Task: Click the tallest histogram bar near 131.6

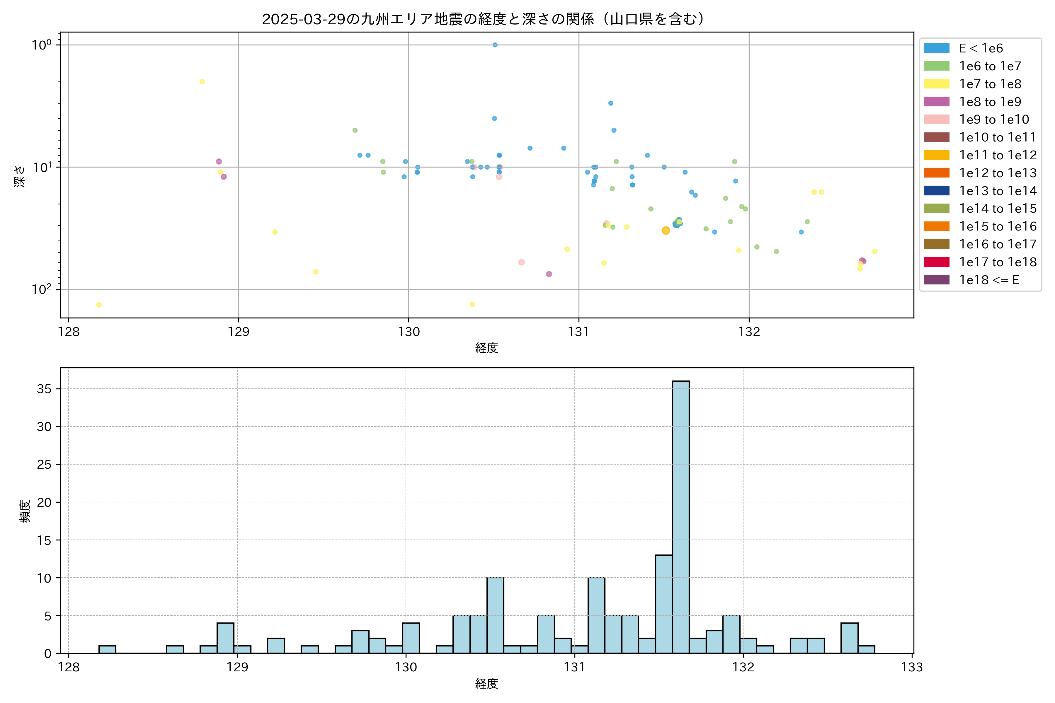Action: 680,516
